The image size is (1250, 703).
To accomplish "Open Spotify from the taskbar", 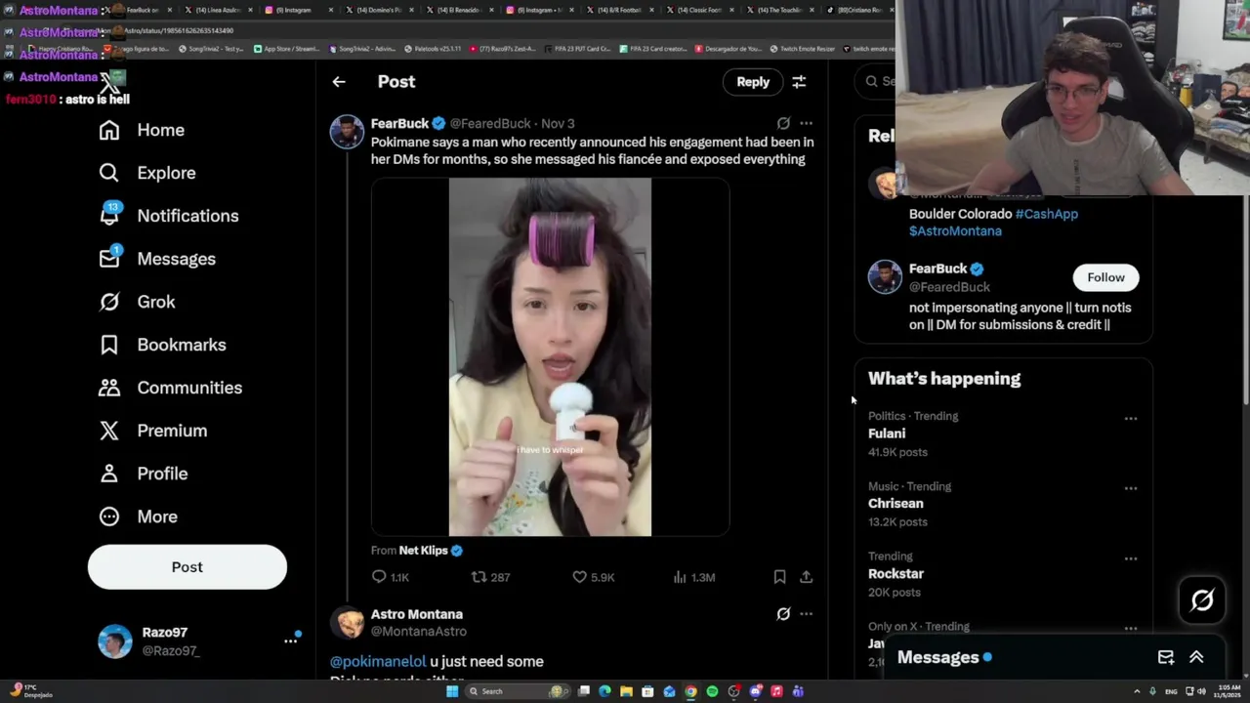I will click(x=712, y=691).
